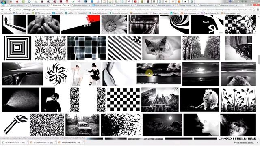260x146 pixels.
Task: Open the light spray on black thumbnail
Action: [x=21, y=100]
